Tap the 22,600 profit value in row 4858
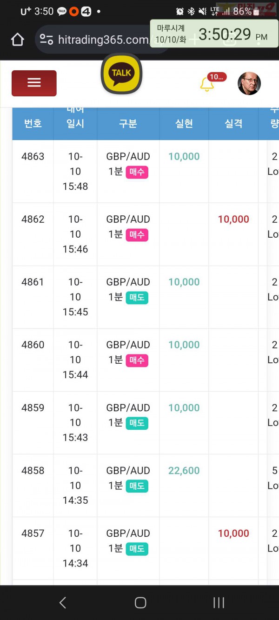Screen dimensions: 279x620 tap(184, 471)
